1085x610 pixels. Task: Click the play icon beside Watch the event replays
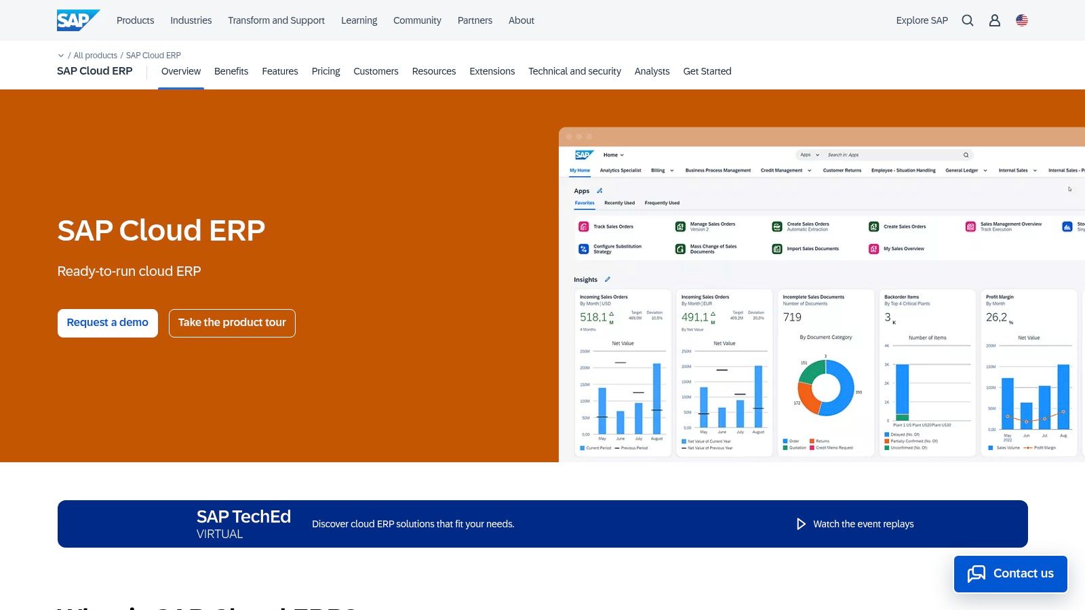point(801,524)
